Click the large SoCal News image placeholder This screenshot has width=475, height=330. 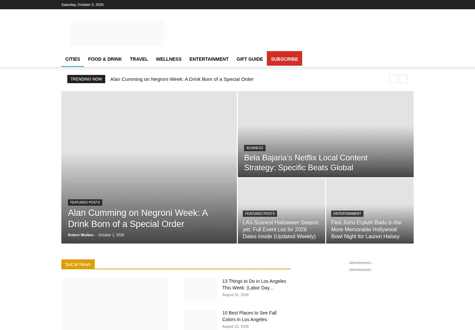[x=115, y=304]
